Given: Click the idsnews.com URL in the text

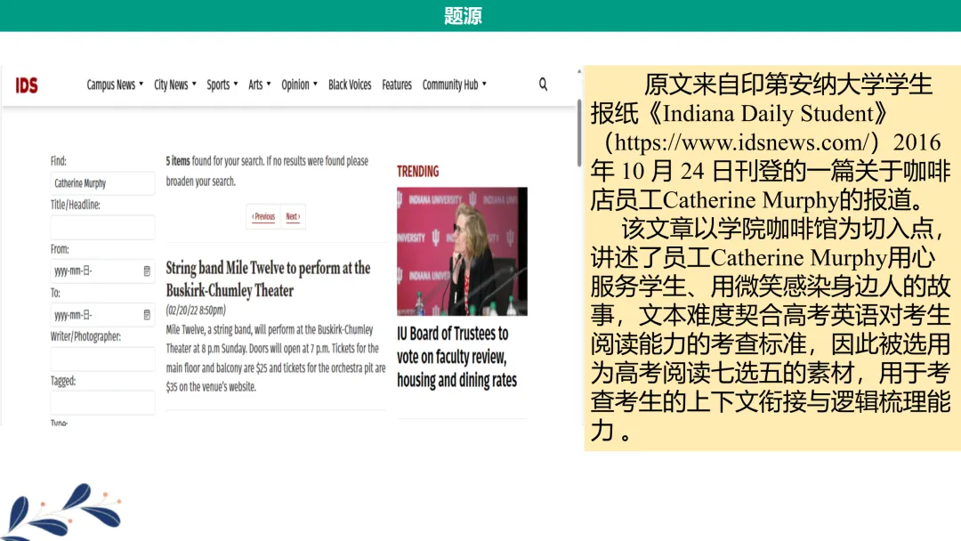Looking at the screenshot, I should pos(742,142).
